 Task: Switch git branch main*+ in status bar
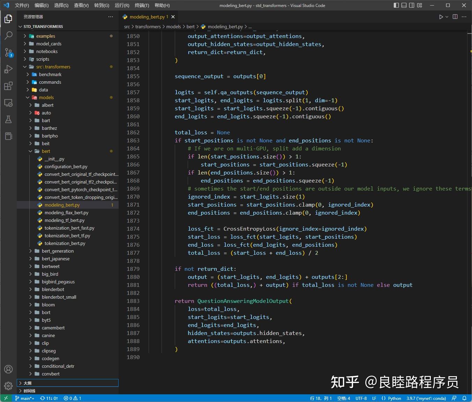pyautogui.click(x=25, y=398)
